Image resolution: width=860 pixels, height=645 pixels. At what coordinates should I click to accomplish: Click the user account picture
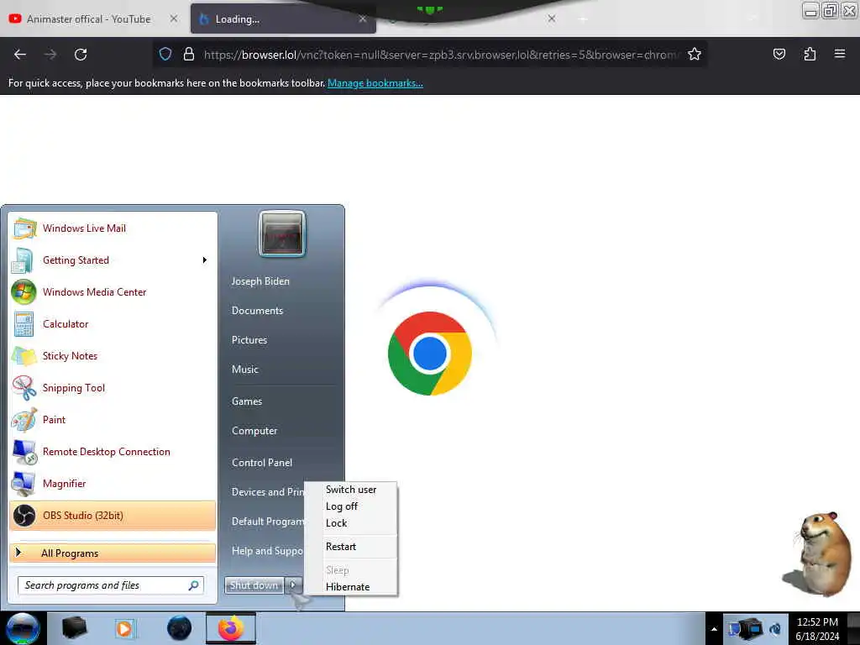point(282,233)
